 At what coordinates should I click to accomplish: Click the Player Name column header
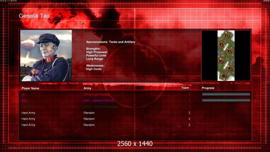tap(30, 88)
